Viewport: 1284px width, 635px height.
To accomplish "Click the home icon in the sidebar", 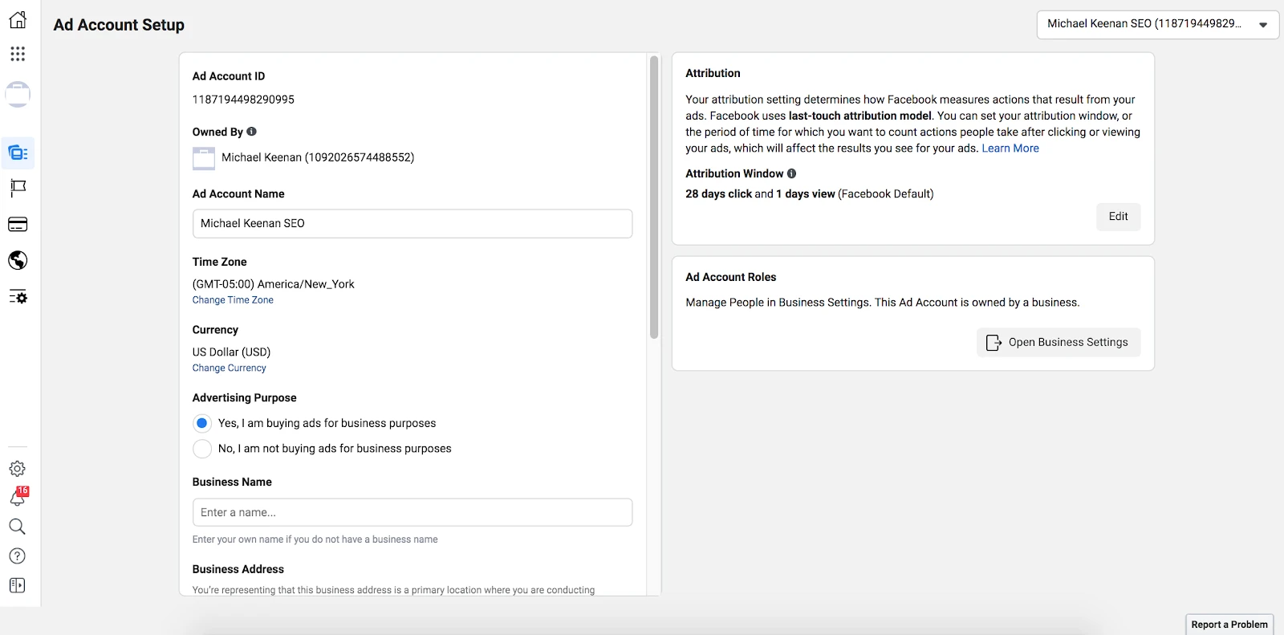I will point(18,20).
